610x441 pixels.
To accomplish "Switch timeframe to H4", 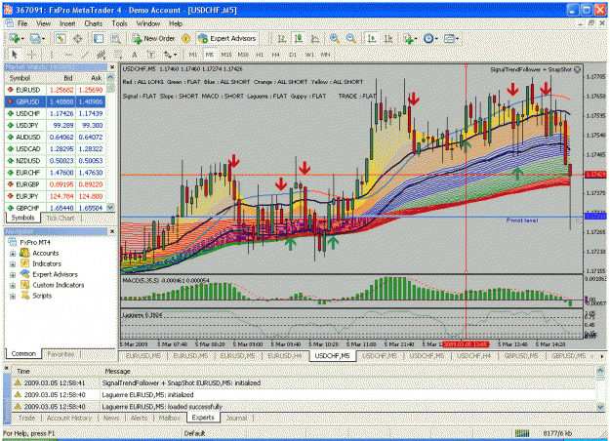I will 276,55.
